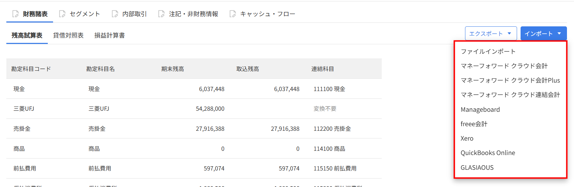Screen dimensions: 574x187
Task: Pick Manageboard from import list
Action: pyautogui.click(x=480, y=110)
